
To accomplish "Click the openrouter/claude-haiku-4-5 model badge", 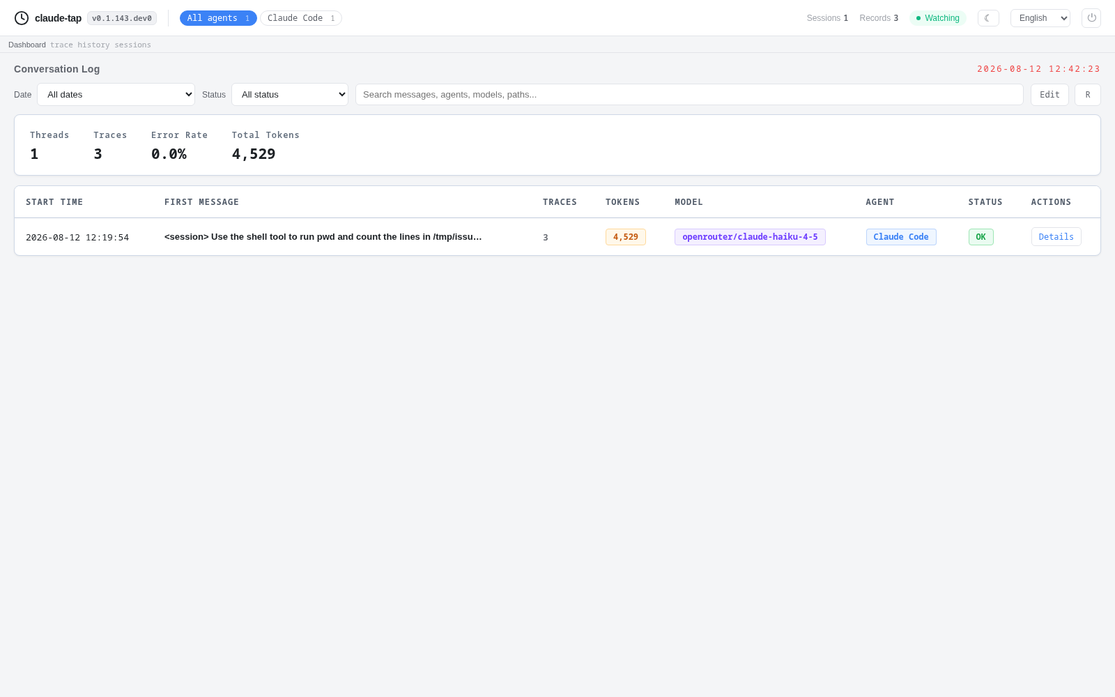I will tap(750, 237).
